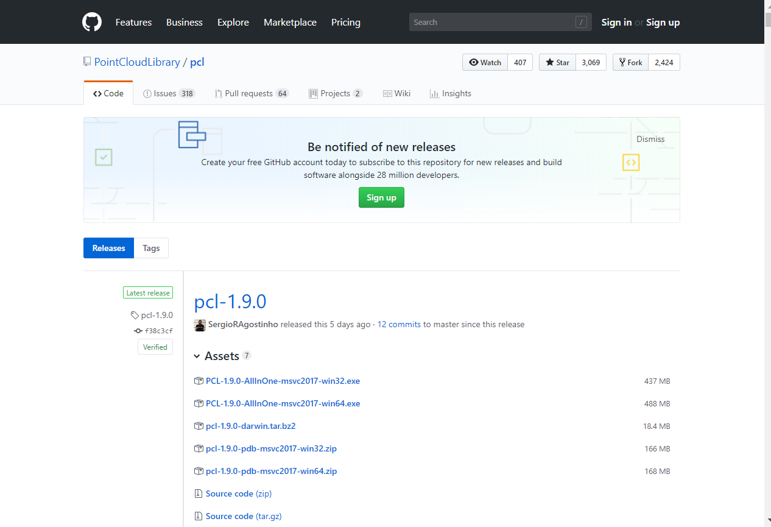
Task: Open the SergioRAgostinho profile link
Action: pos(243,325)
